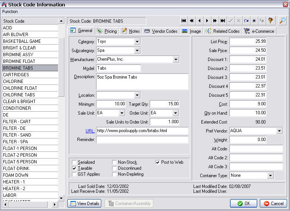Open the Location dropdown
290x211 pixels.
[x=137, y=95]
